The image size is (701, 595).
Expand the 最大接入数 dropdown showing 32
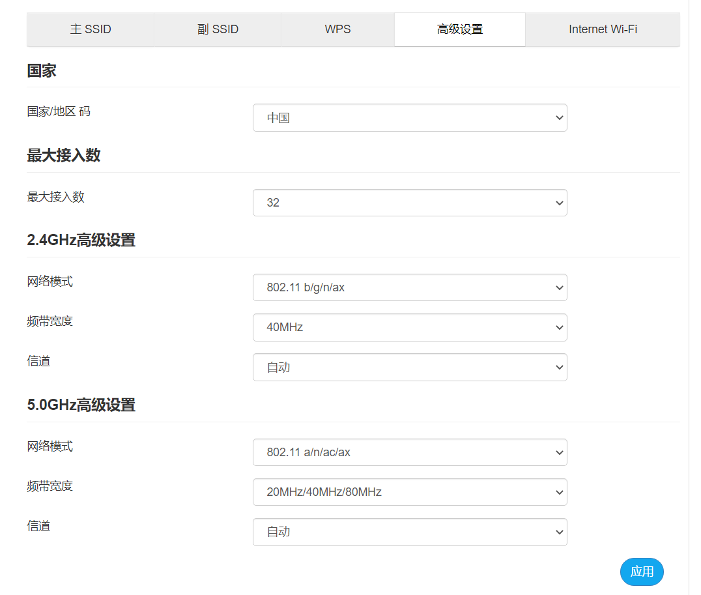[x=410, y=203]
